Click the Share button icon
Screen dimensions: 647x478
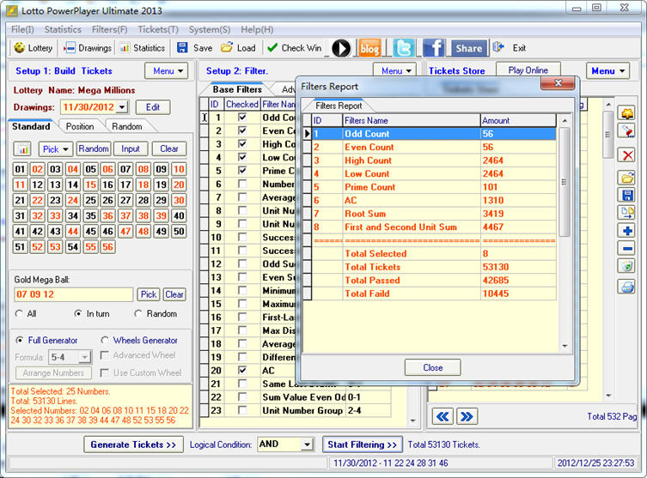coord(469,48)
